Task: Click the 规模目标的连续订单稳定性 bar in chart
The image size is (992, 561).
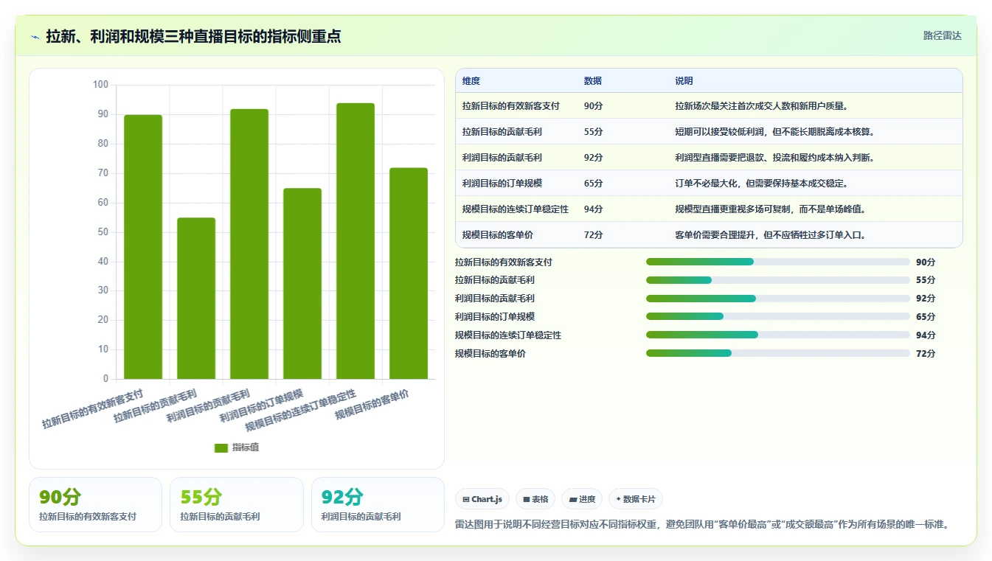Action: (355, 241)
